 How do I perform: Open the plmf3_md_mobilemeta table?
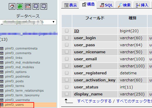(23, 63)
